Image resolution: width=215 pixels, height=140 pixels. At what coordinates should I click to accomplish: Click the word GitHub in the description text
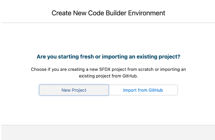tap(130, 76)
